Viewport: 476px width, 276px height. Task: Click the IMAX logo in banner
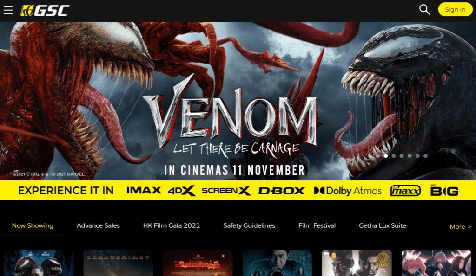144,190
